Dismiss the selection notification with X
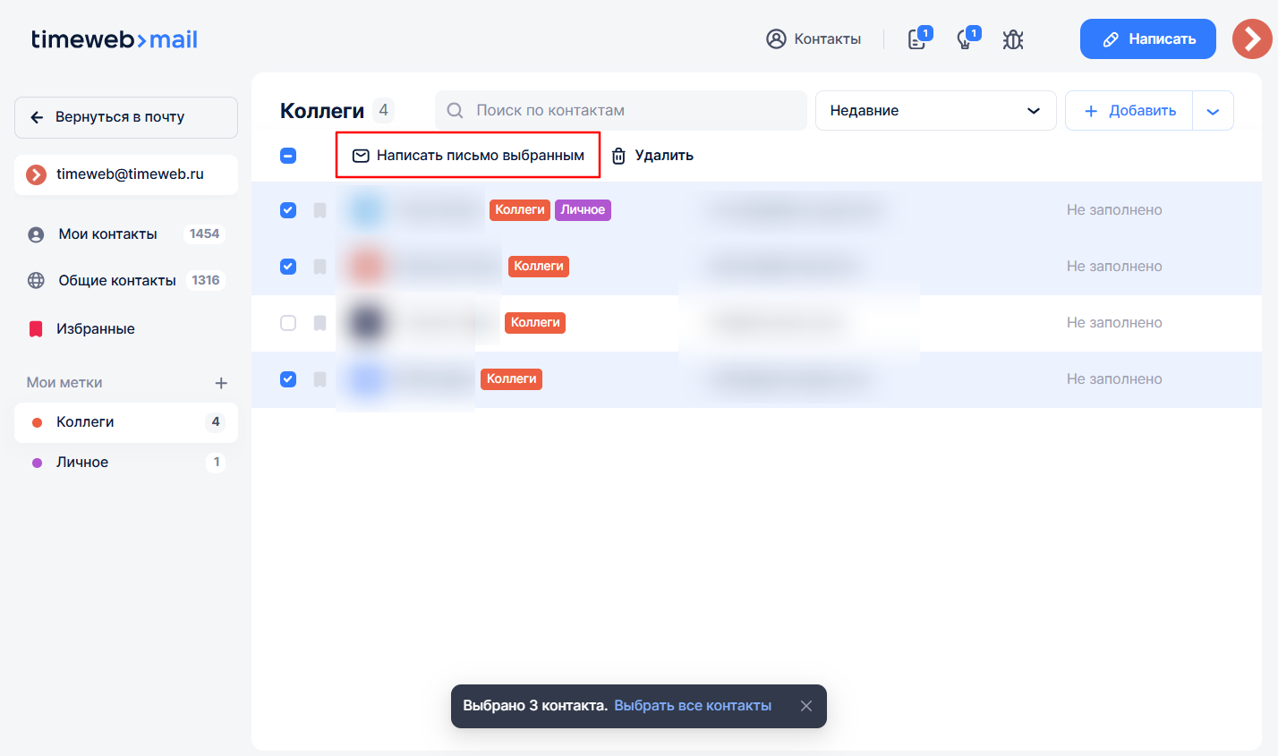This screenshot has width=1278, height=756. pyautogui.click(x=805, y=706)
